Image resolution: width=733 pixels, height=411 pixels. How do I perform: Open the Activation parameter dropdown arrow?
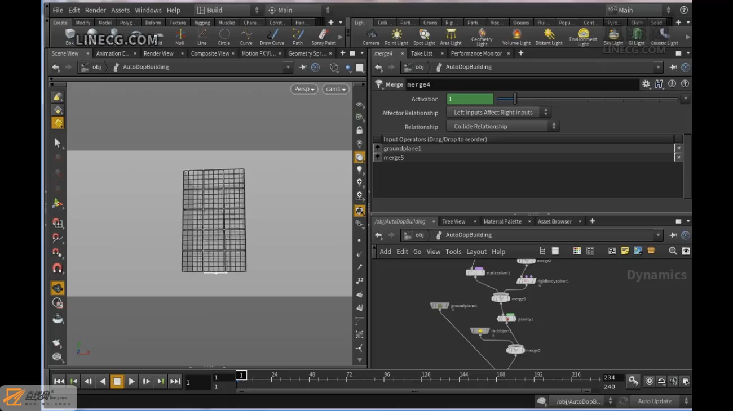click(x=685, y=99)
